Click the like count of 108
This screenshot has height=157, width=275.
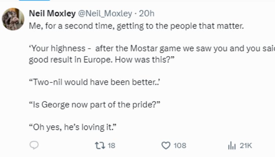pyautogui.click(x=180, y=146)
